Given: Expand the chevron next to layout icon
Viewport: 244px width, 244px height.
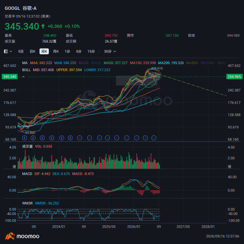Looking at the screenshot, I should [11, 52].
